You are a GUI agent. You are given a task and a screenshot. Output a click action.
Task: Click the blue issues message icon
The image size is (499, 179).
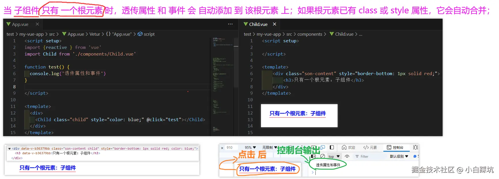tap(415, 157)
